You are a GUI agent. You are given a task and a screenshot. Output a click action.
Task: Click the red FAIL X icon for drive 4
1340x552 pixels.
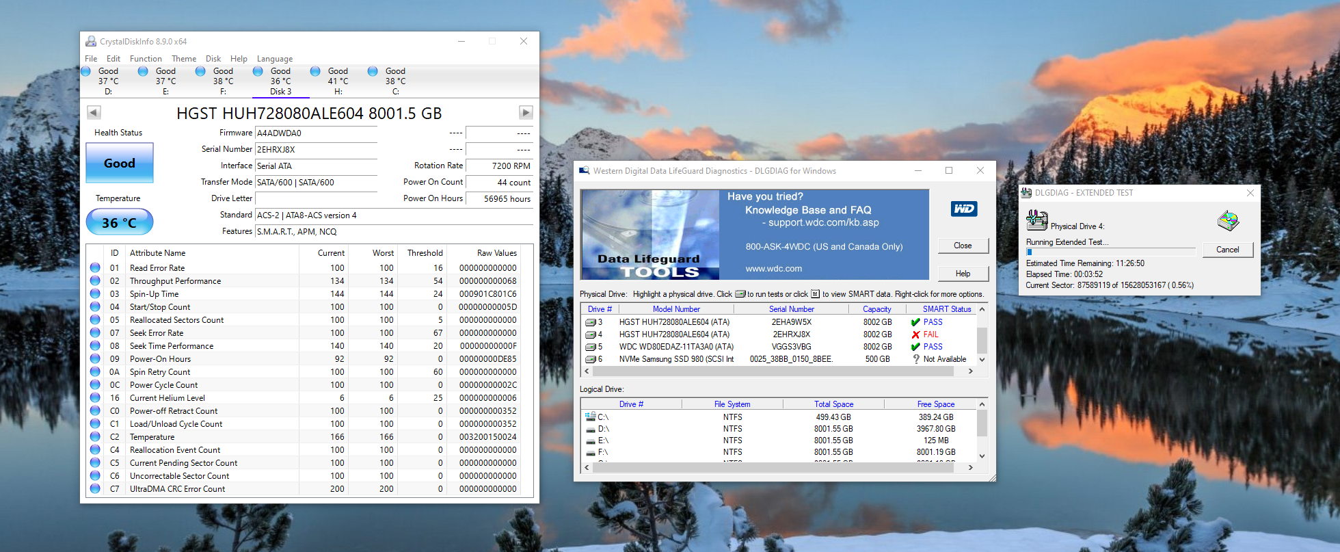[915, 334]
